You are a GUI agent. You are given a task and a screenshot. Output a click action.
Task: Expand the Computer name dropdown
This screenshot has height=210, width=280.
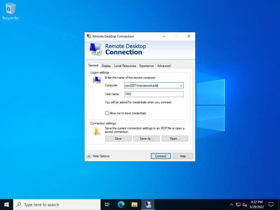point(181,85)
